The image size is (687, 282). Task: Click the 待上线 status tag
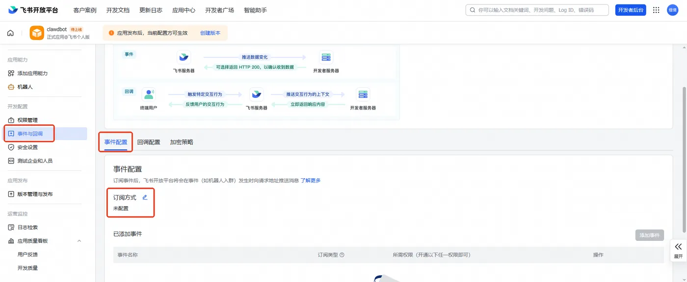pyautogui.click(x=77, y=29)
